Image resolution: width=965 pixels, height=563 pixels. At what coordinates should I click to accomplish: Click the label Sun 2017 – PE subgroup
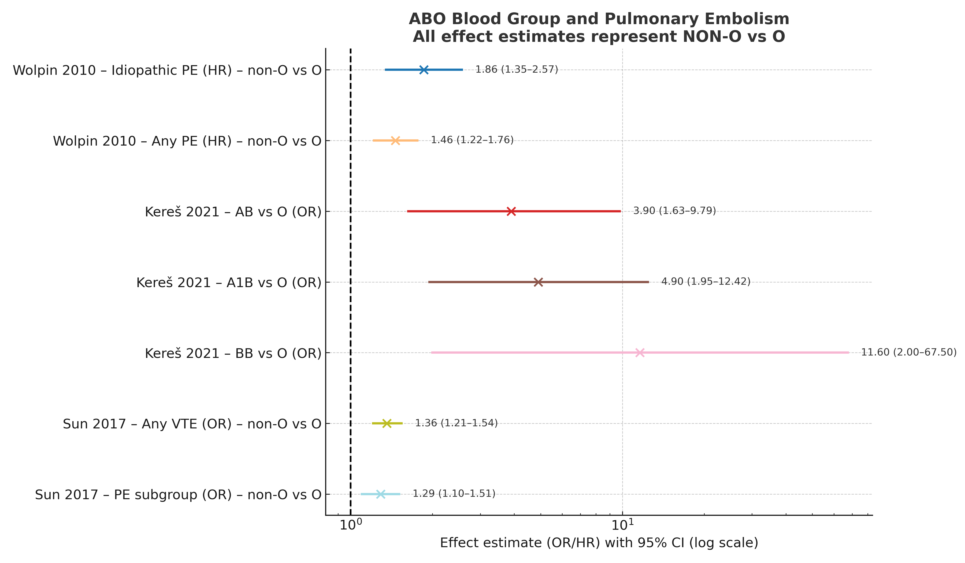178,495
